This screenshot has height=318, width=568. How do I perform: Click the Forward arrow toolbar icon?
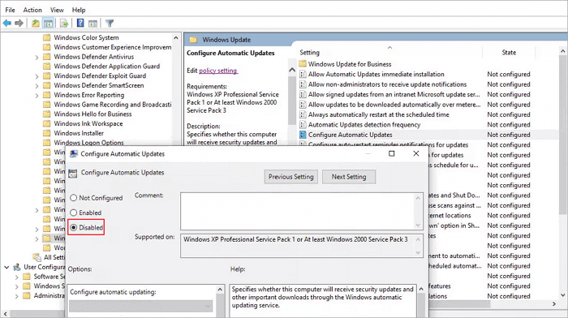point(19,24)
